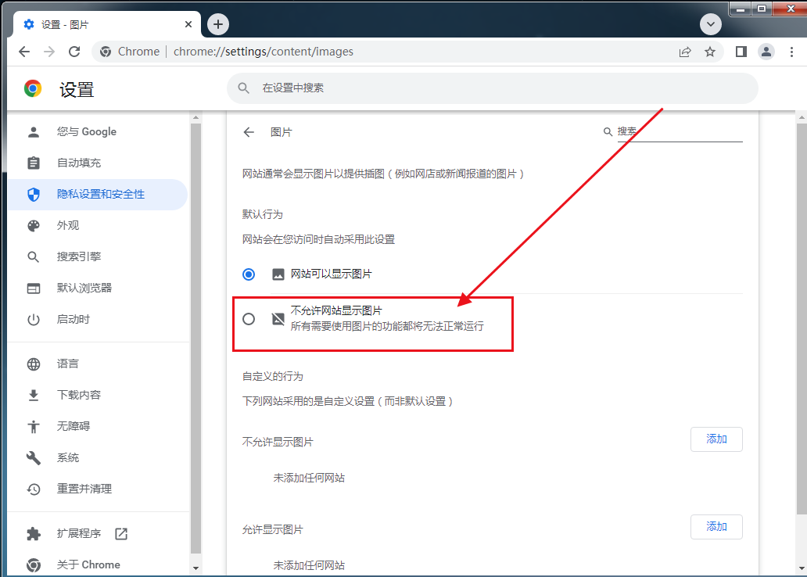Open the profile avatar icon
Screen dimensions: 807x577
pos(766,52)
